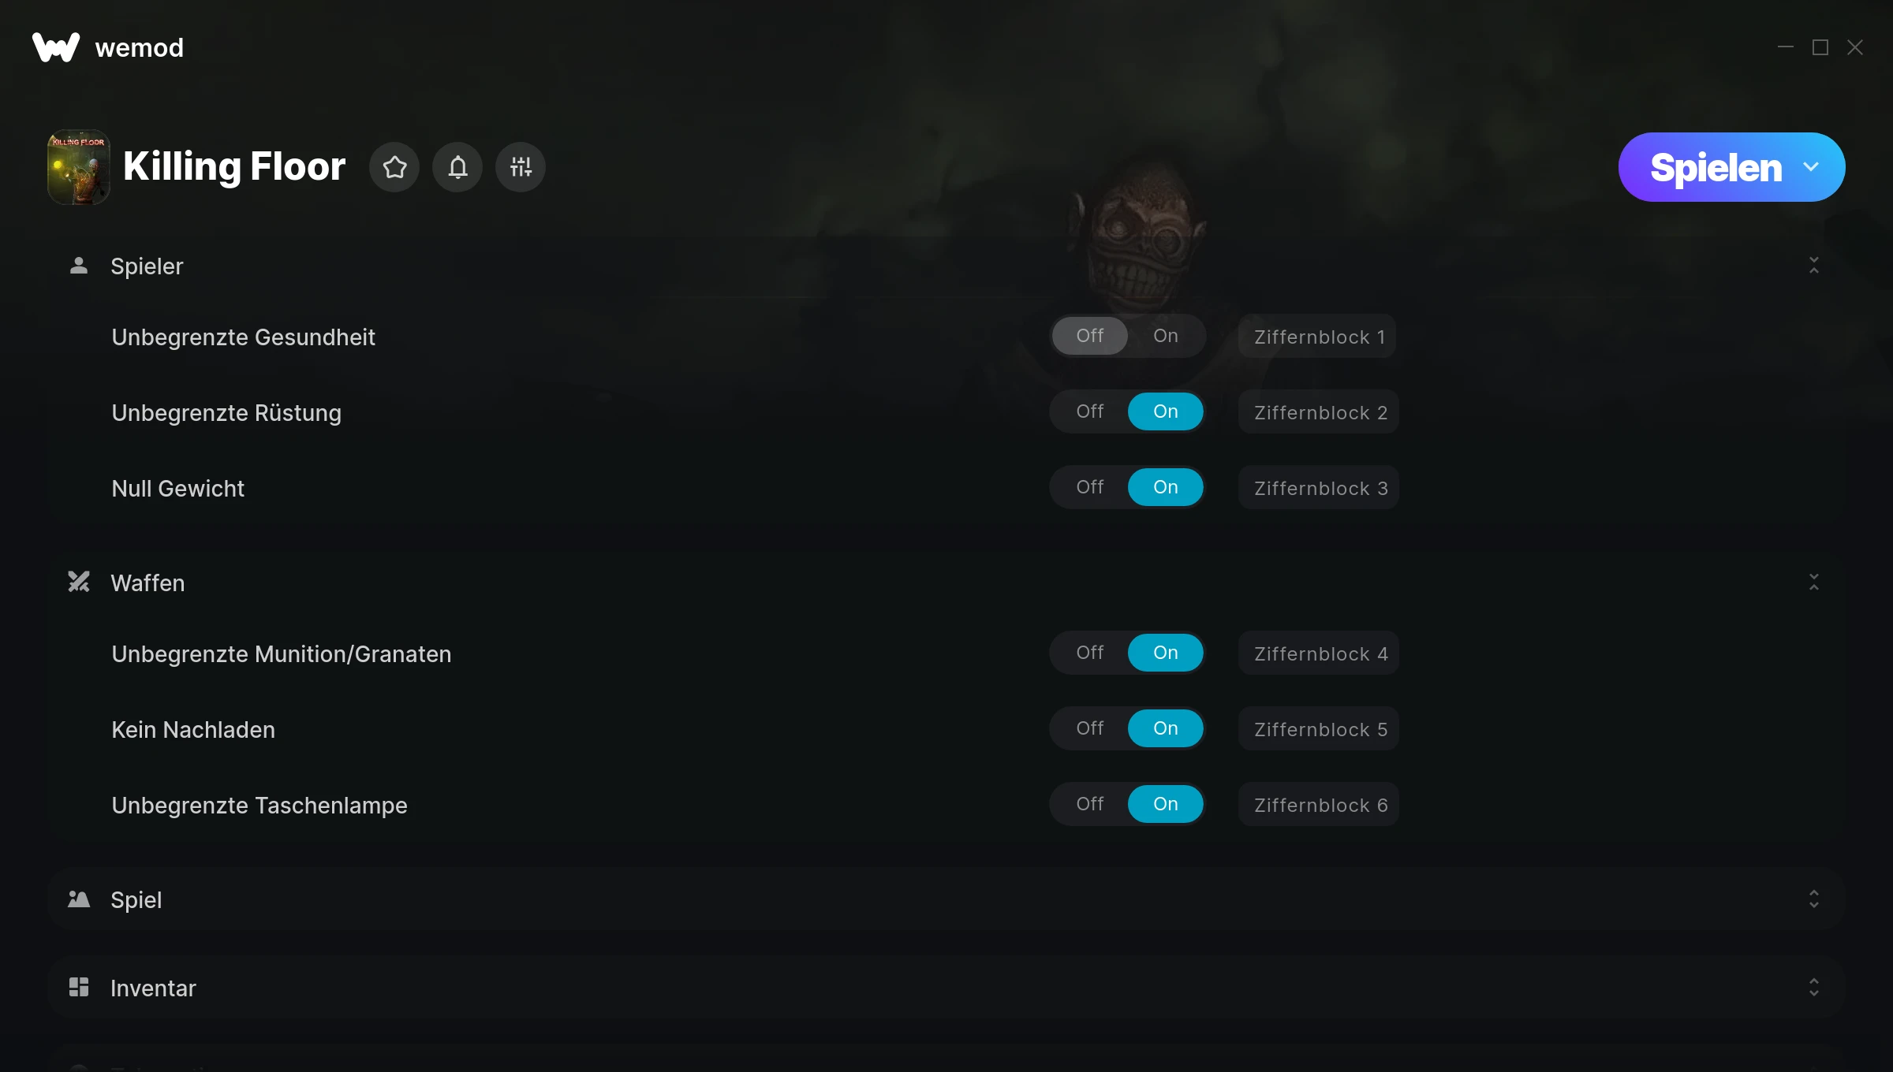
Task: Click the Waffen crossed swords icon
Action: pos(79,583)
